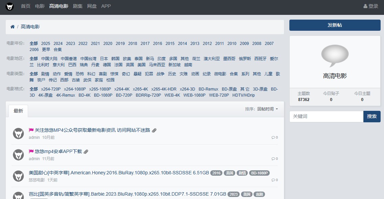Click the BD-1080P tag on 美国甜心 post
The height and width of the screenshot is (199, 384).
(x=259, y=173)
